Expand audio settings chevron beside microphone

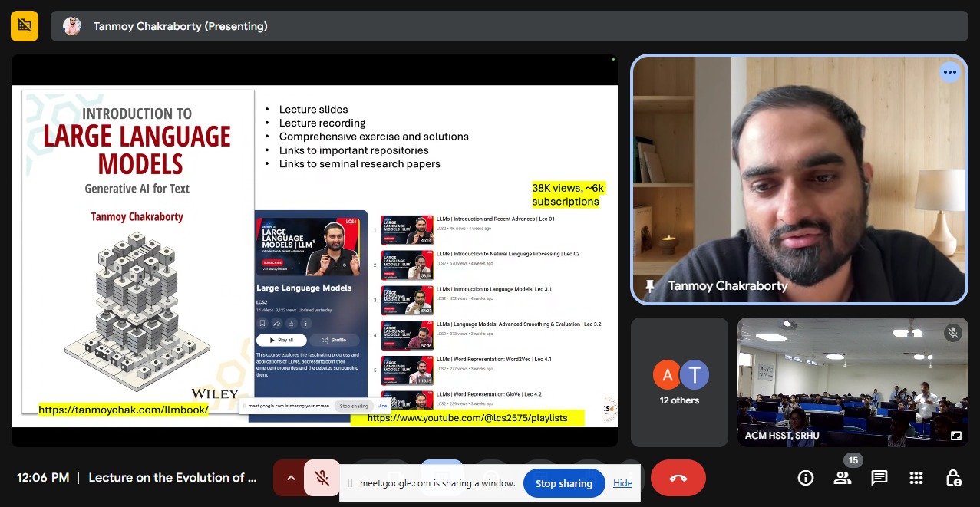[290, 478]
